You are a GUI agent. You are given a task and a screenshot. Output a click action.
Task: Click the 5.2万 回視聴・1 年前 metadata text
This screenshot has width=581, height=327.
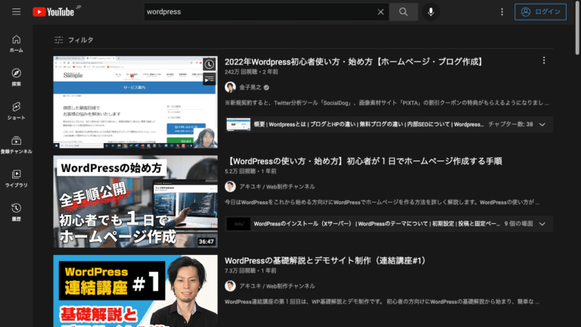(x=250, y=171)
